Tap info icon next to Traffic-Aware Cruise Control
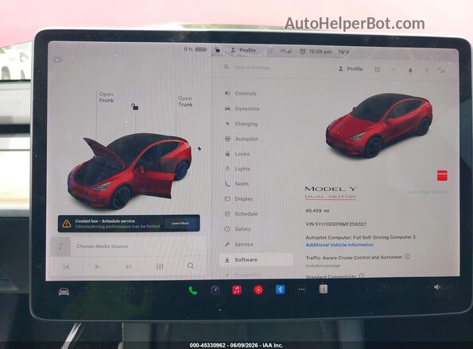This screenshot has height=349, width=473. [407, 257]
